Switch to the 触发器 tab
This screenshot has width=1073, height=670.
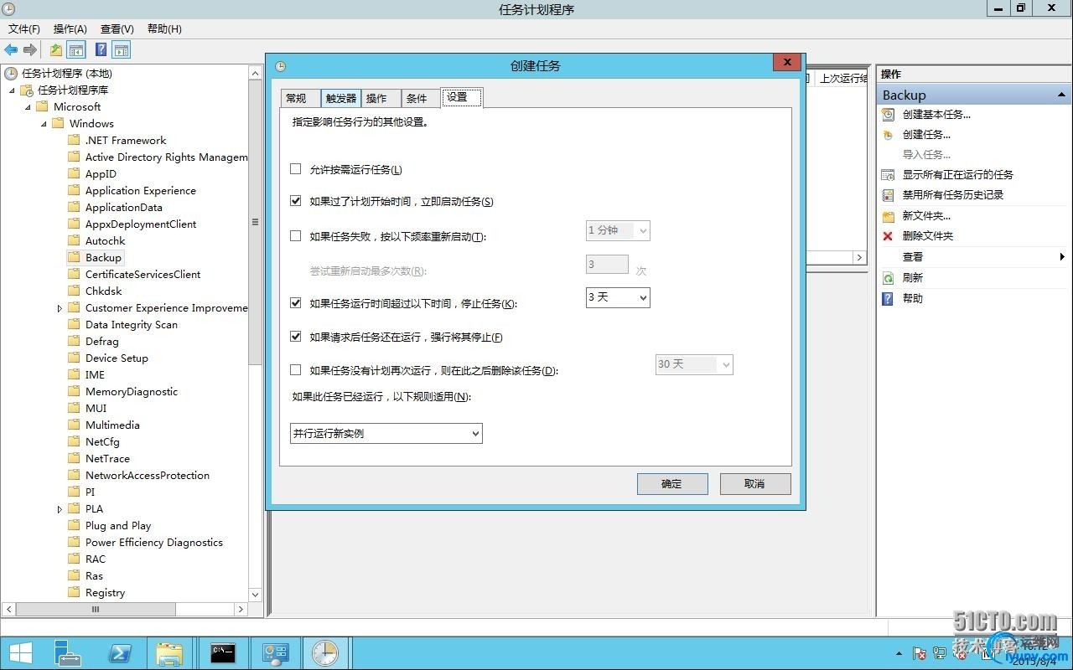coord(341,98)
